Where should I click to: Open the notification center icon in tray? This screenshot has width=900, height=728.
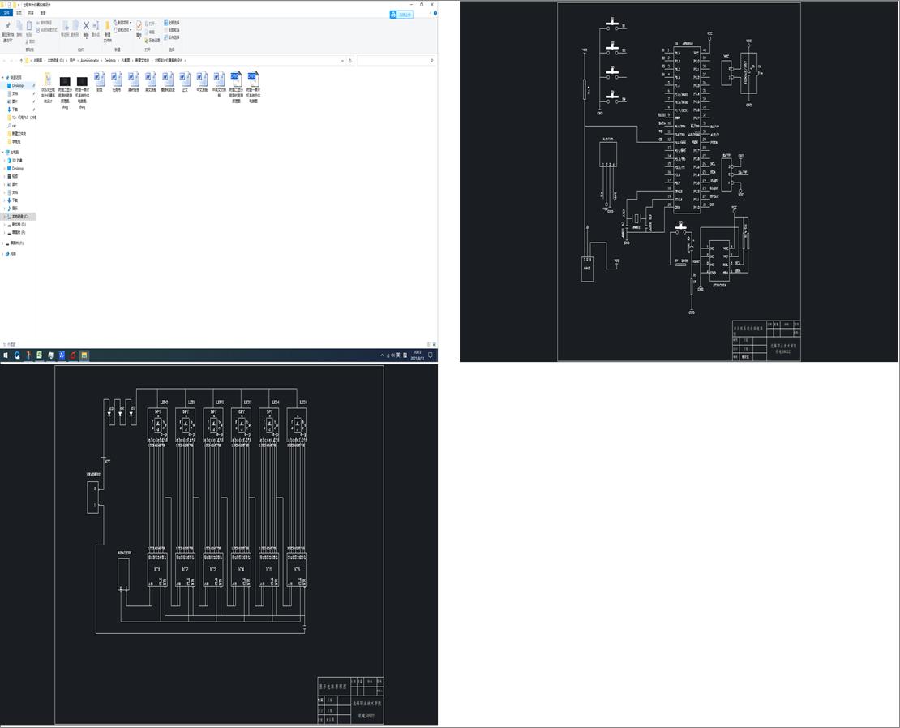coord(431,355)
